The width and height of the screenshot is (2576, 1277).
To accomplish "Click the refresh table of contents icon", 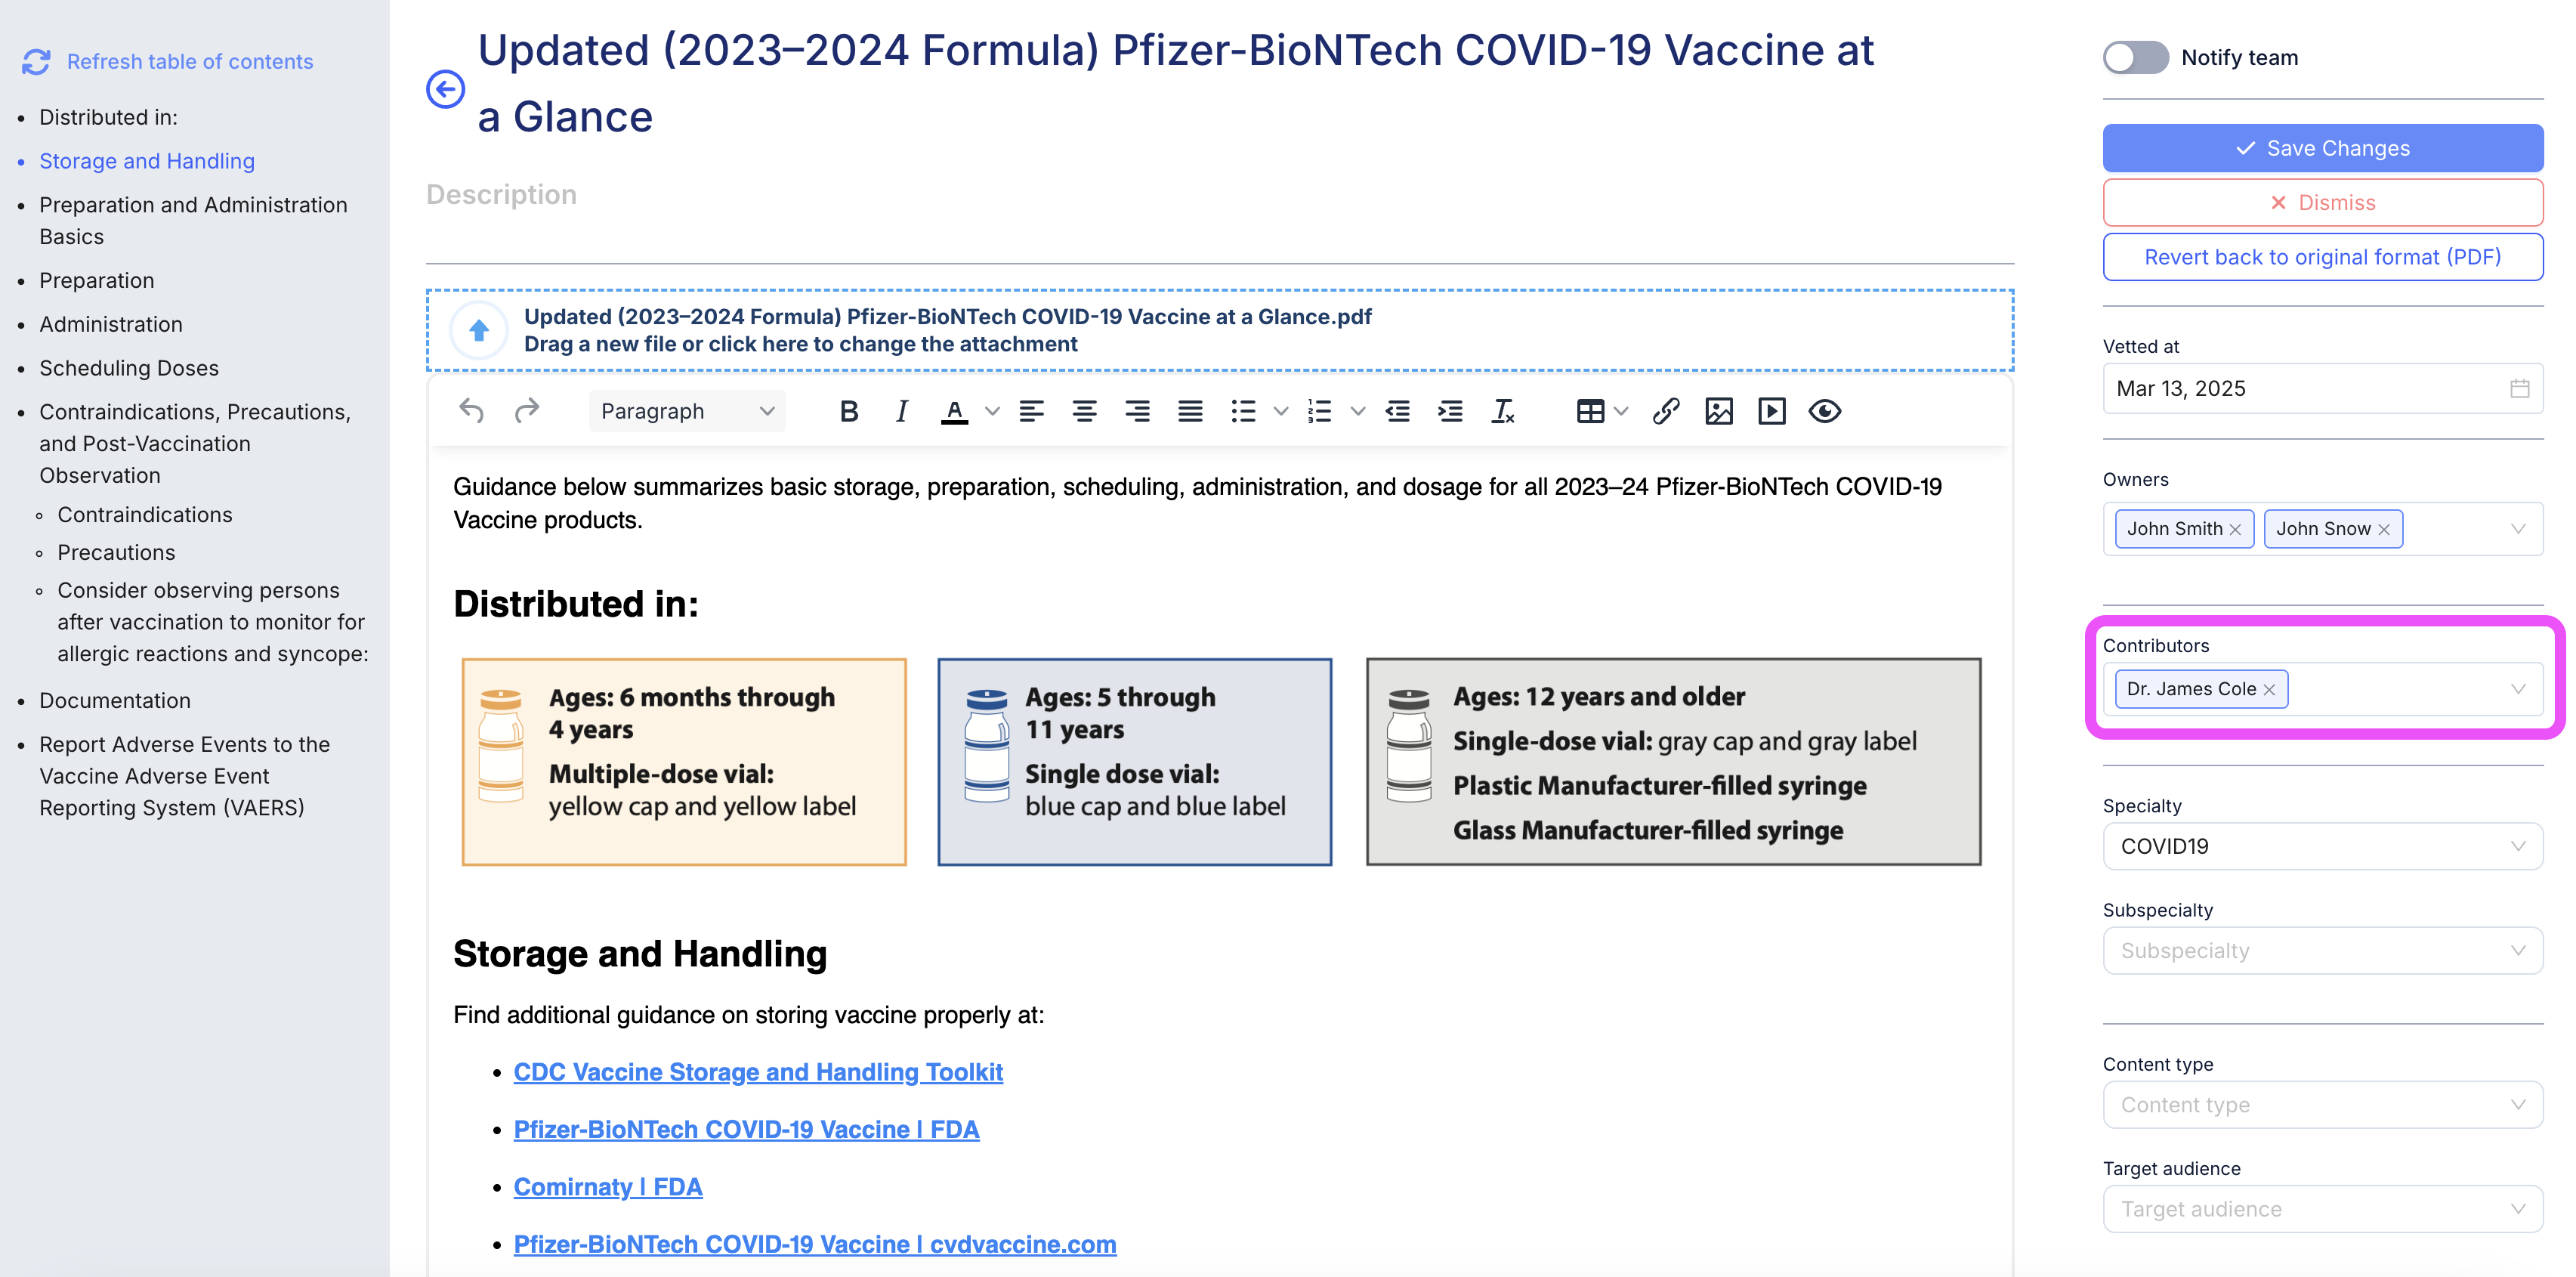I will pos(36,62).
